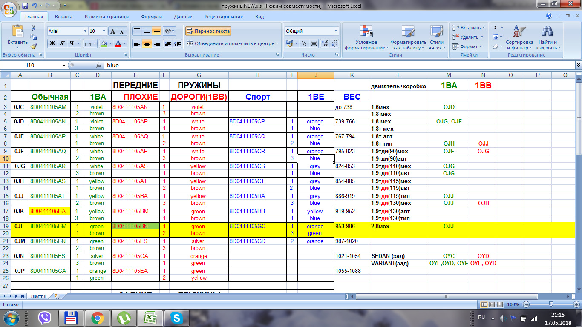Click the insert function fx icon
Image resolution: width=582 pixels, height=327 pixels.
click(98, 65)
